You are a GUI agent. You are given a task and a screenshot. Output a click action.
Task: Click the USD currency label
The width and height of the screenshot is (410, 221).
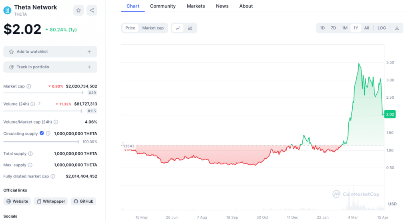pyautogui.click(x=392, y=204)
